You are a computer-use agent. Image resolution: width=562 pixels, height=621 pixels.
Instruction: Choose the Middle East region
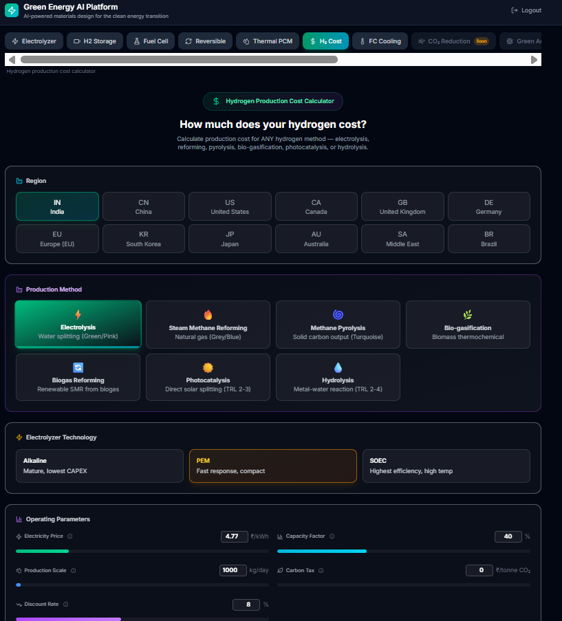(x=402, y=239)
